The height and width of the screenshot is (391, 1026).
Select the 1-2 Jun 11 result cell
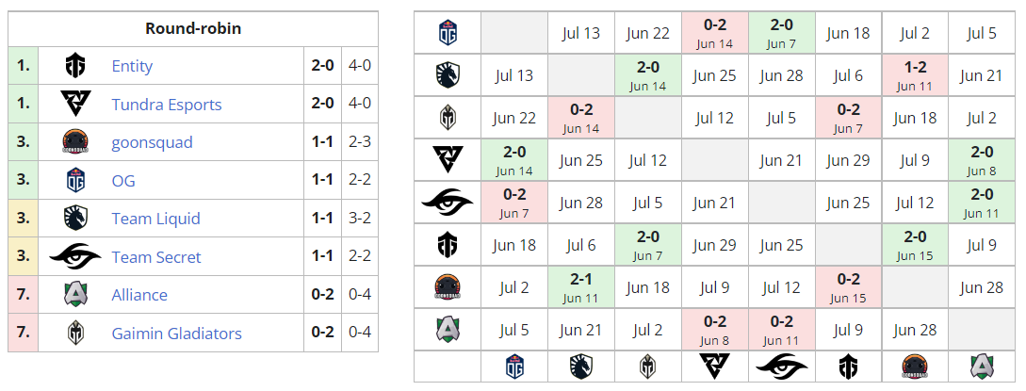coord(915,75)
